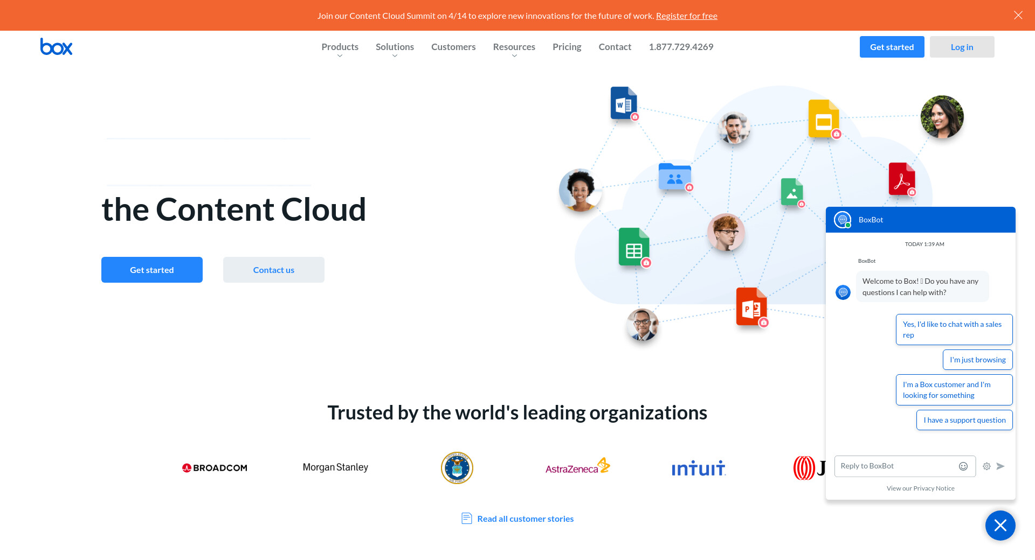This screenshot has width=1035, height=560.
Task: Open chat settings gear icon
Action: [x=986, y=466]
